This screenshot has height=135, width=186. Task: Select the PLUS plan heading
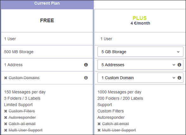(139, 18)
